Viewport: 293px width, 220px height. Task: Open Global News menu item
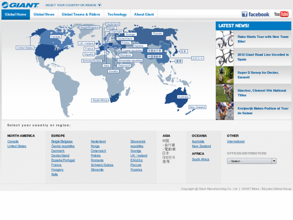pos(44,15)
